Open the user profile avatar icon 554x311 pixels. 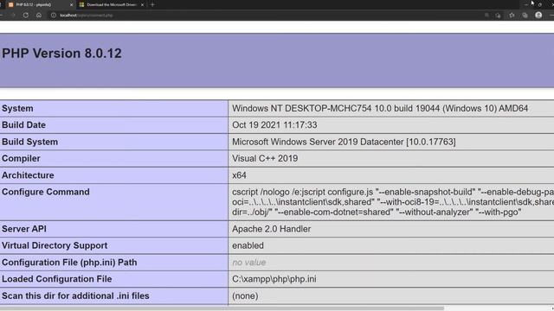538,16
